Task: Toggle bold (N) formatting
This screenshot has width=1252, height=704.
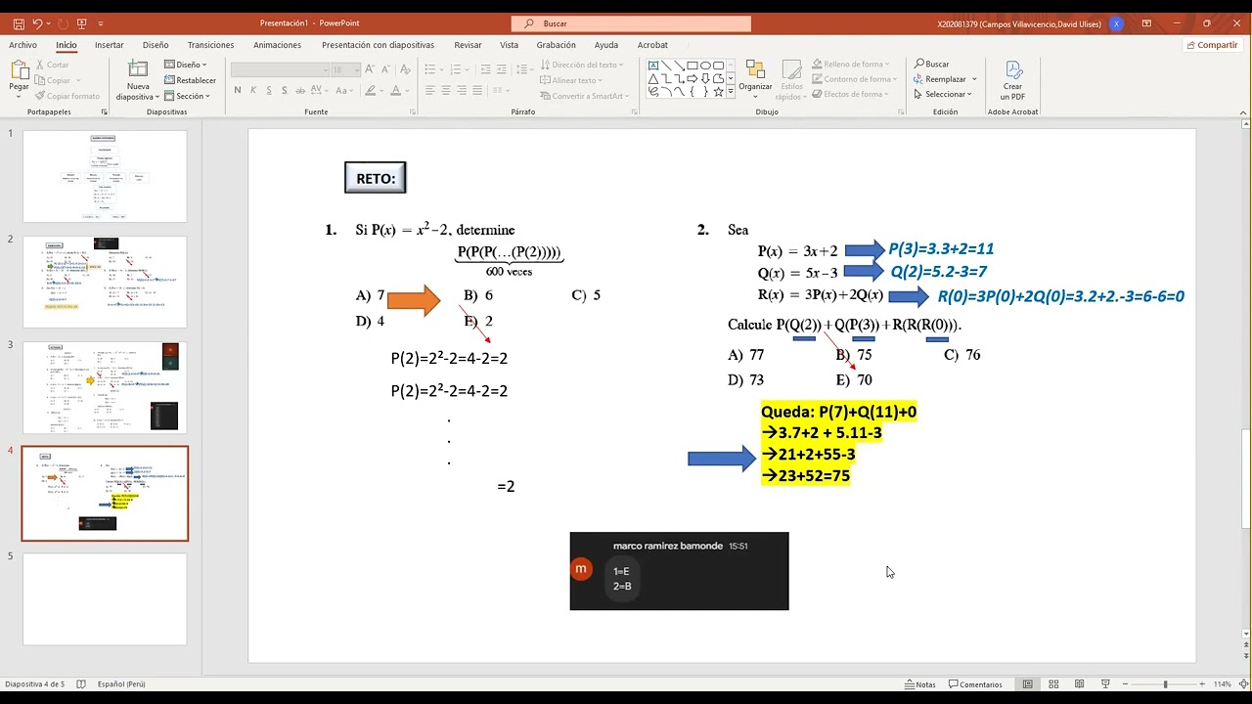Action: tap(238, 90)
